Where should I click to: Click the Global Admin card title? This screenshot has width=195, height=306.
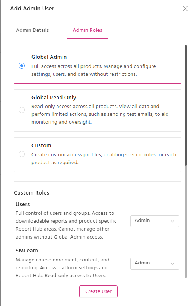click(x=49, y=57)
